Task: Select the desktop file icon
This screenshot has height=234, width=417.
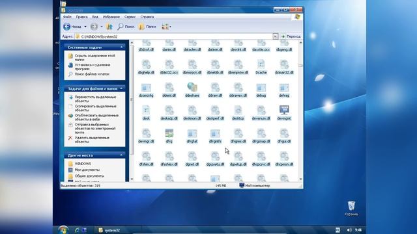Action: point(238,110)
